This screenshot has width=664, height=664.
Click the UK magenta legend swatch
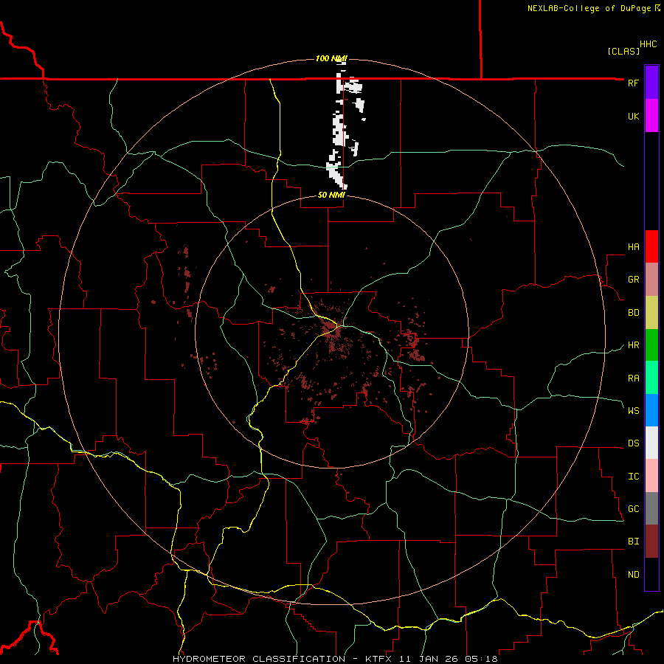pos(651,116)
